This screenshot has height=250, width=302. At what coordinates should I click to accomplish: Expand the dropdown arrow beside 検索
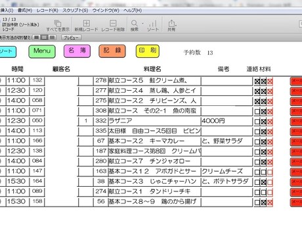click(142, 23)
